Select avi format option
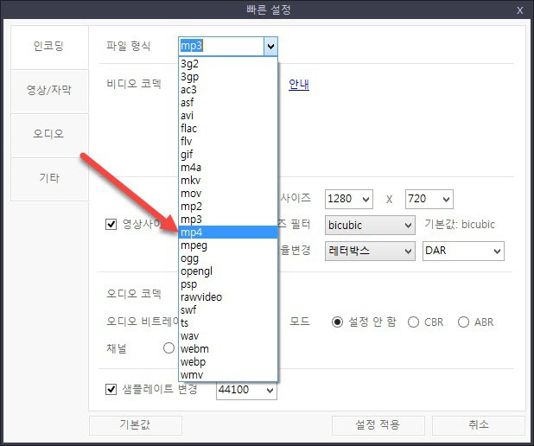This screenshot has height=446, width=534. tap(228, 116)
